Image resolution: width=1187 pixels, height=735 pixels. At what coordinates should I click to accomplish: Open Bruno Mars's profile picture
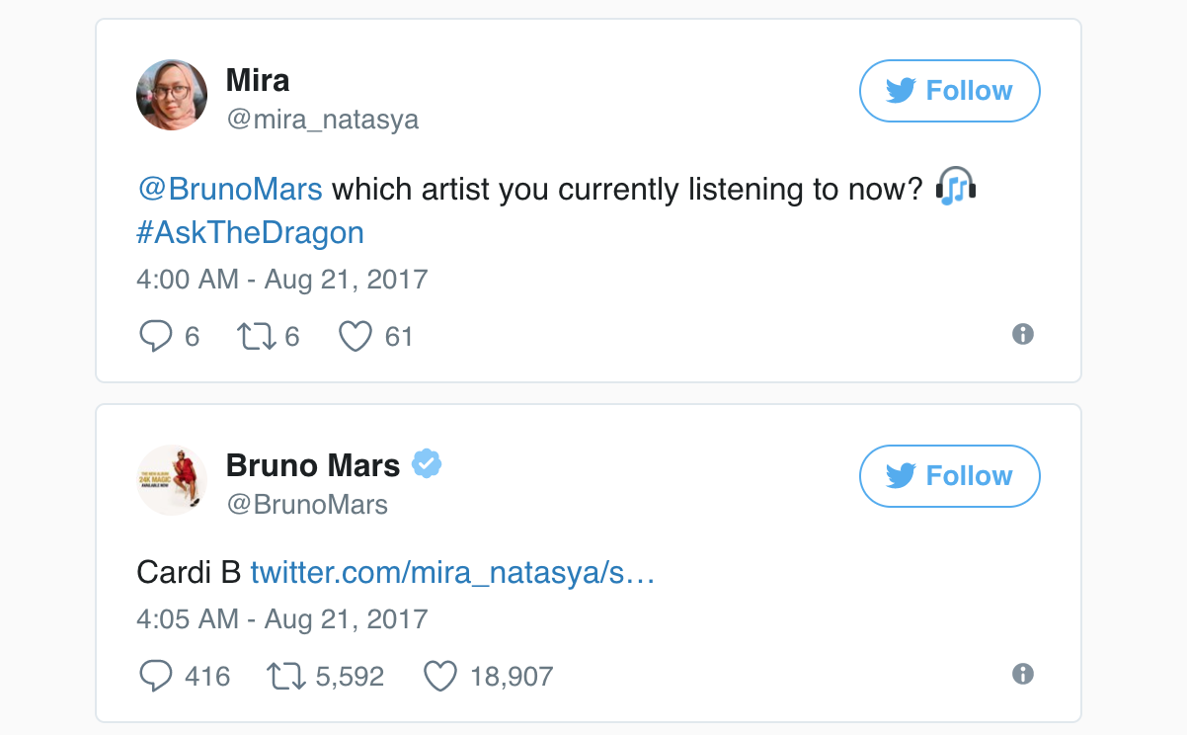point(172,480)
